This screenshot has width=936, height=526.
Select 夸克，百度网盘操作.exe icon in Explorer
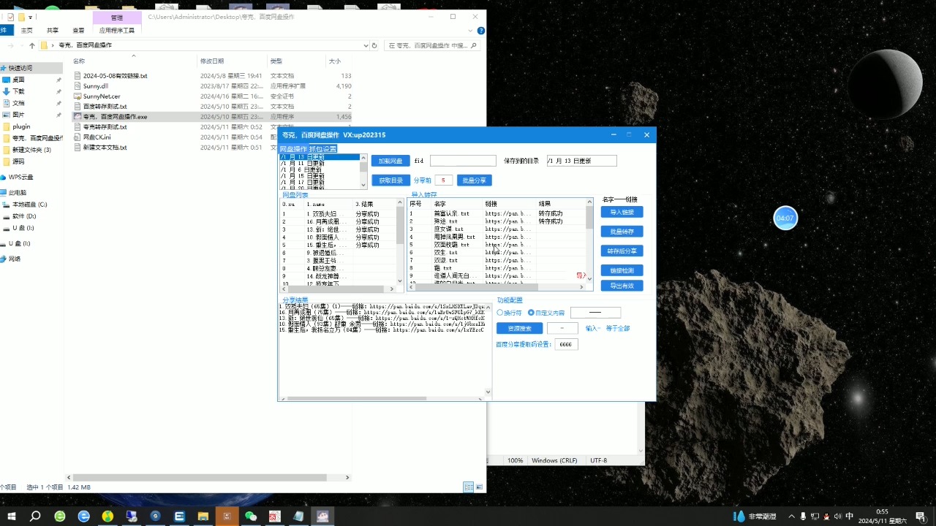78,117
